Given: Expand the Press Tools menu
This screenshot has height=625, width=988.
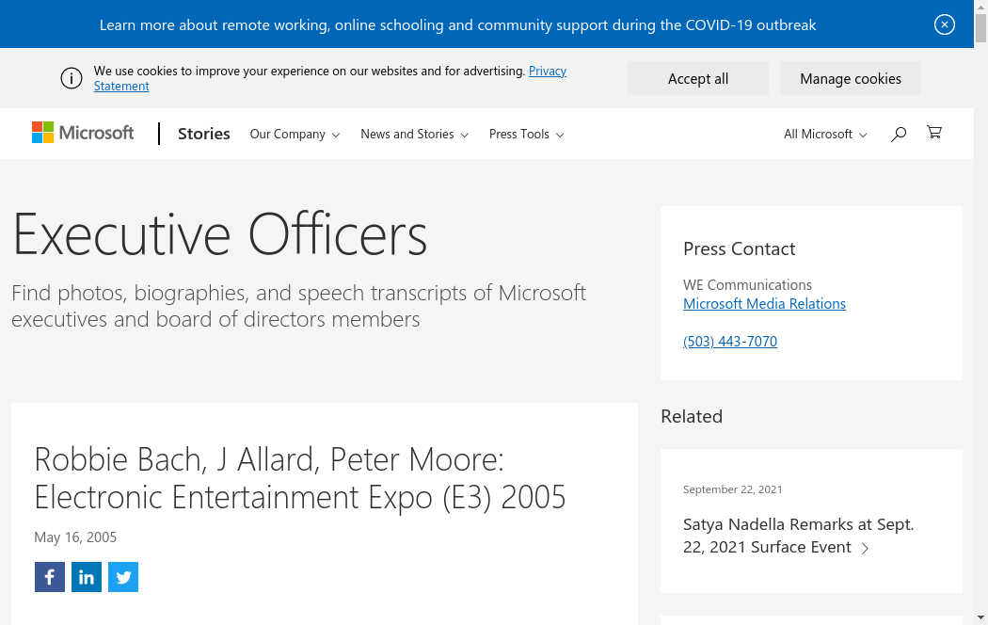Looking at the screenshot, I should click(526, 135).
